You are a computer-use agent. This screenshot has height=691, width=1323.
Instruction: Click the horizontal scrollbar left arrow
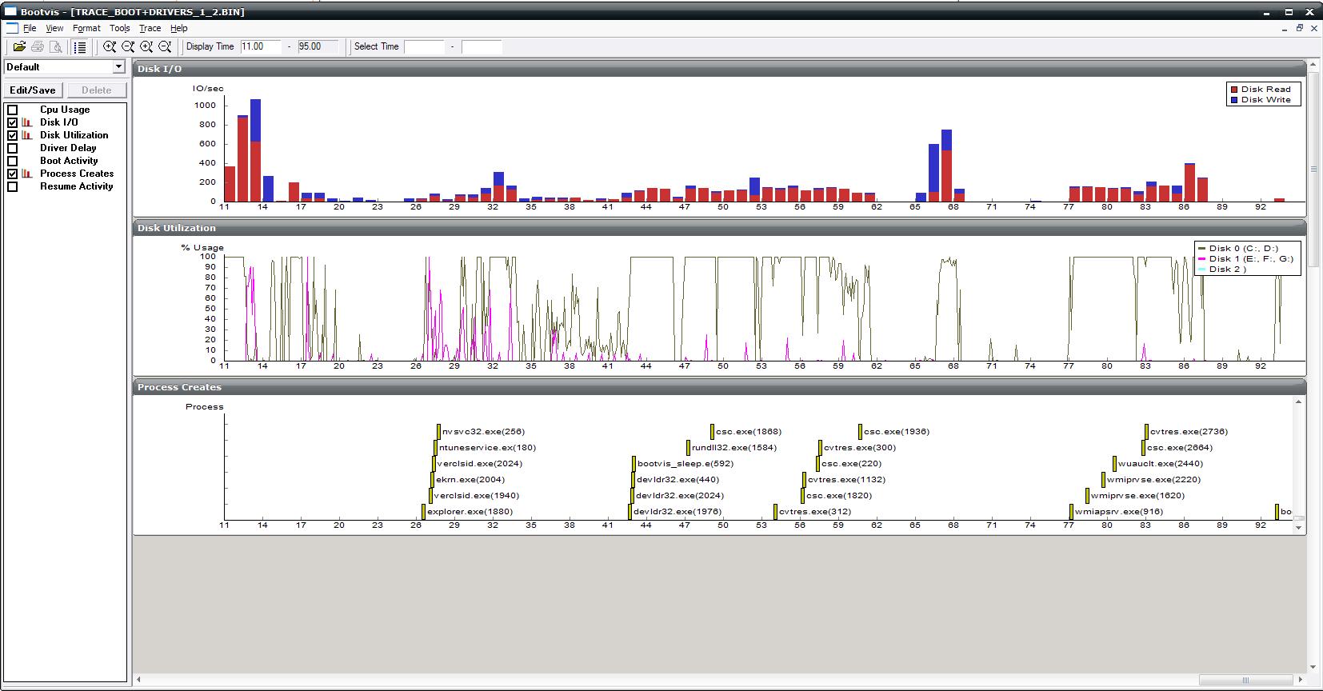click(139, 680)
